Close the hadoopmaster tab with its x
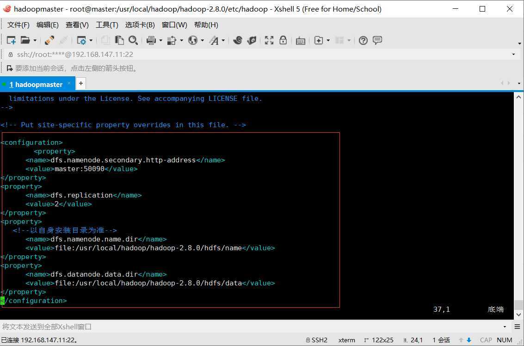 pyautogui.click(x=69, y=83)
